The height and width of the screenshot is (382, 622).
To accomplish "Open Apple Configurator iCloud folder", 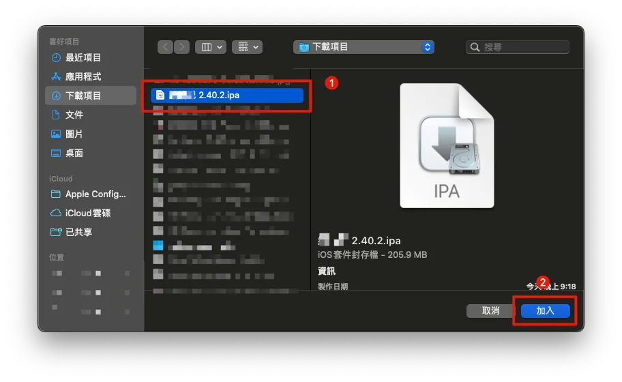I will click(95, 194).
